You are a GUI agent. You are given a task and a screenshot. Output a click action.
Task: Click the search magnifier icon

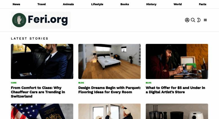click(193, 20)
